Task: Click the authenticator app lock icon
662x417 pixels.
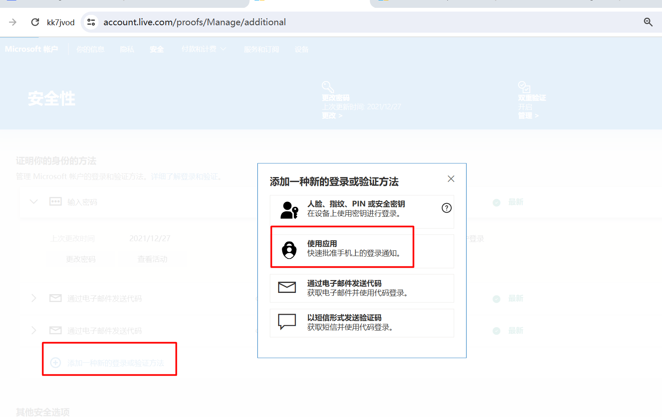Action: (x=289, y=250)
